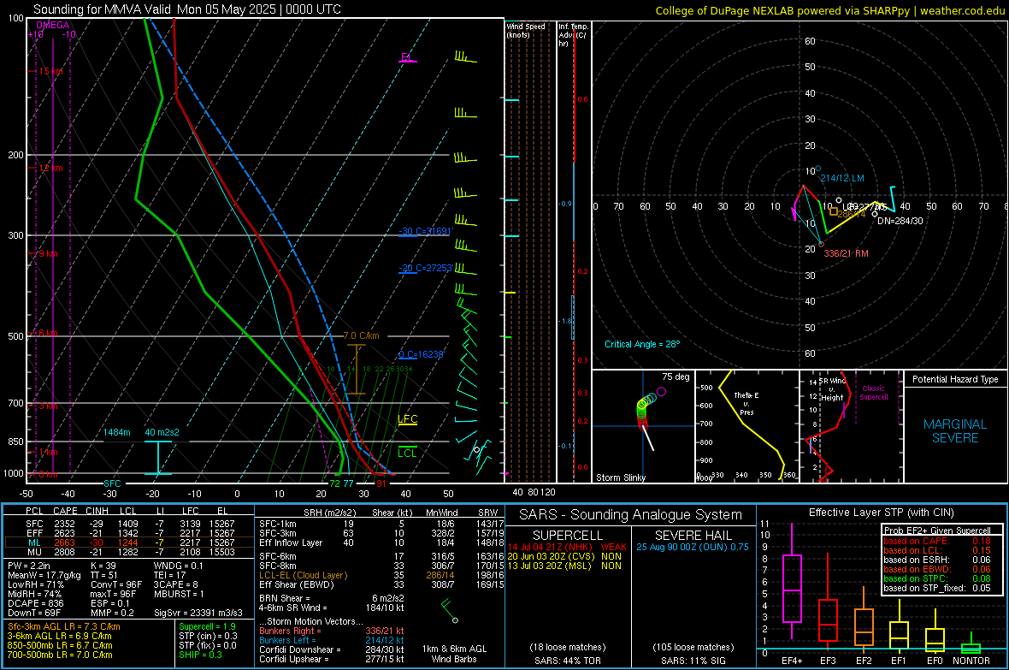
Task: Click the K = 39 index value
Action: (103, 566)
